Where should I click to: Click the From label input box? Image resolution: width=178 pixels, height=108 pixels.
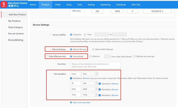click(x=76, y=74)
